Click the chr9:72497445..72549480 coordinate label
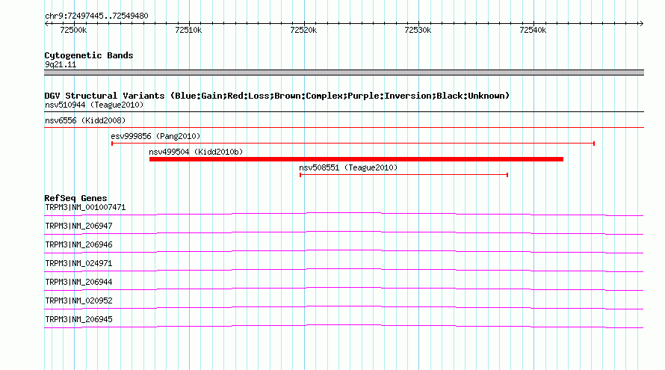 click(96, 16)
